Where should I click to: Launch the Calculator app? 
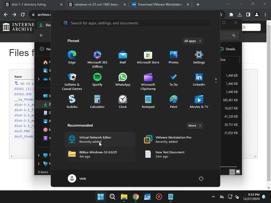coord(97,102)
